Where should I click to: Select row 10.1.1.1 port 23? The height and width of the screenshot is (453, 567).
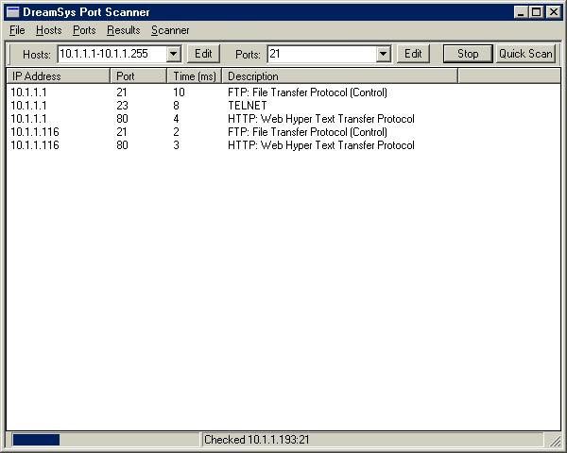(283, 106)
